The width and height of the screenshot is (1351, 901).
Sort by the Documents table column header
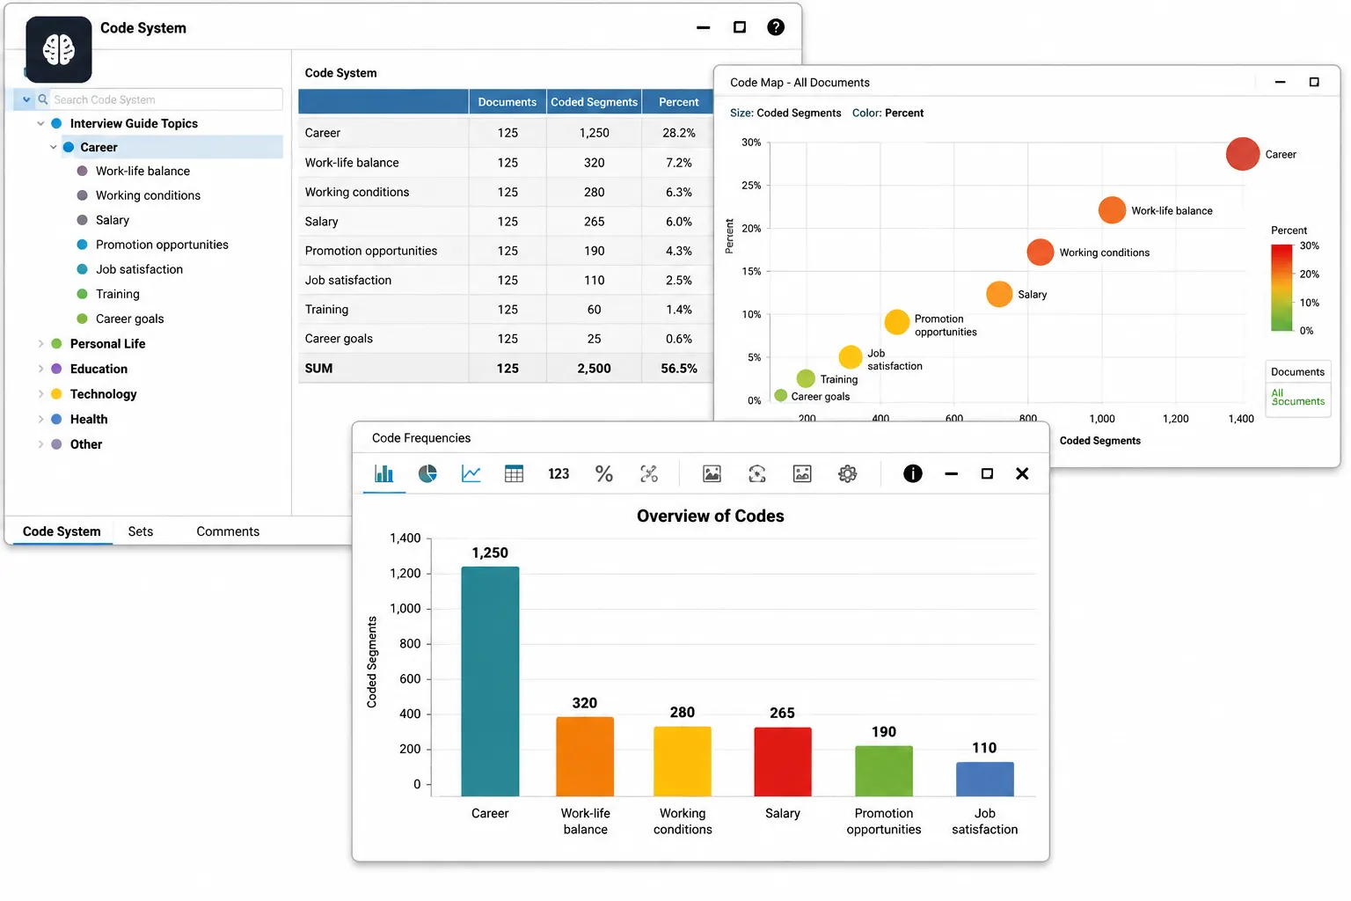tap(508, 102)
